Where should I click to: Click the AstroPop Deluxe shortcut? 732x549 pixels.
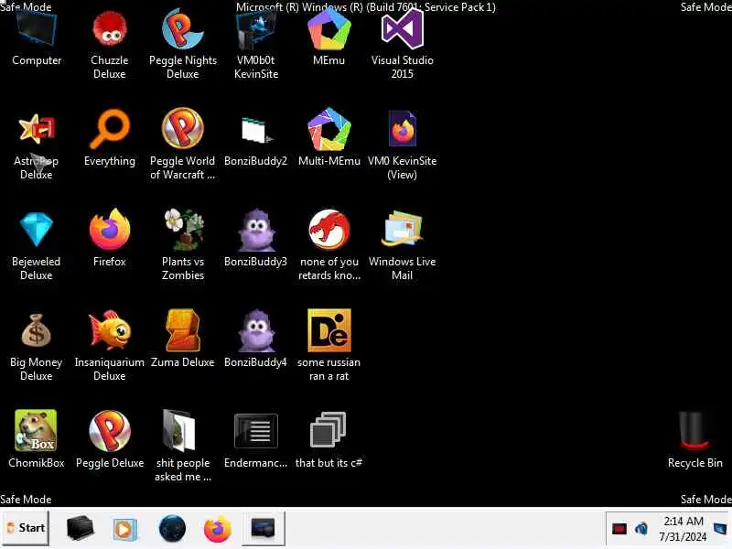point(37,130)
